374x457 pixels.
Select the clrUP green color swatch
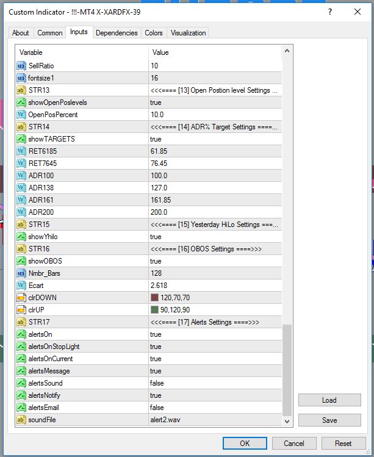pyautogui.click(x=154, y=310)
